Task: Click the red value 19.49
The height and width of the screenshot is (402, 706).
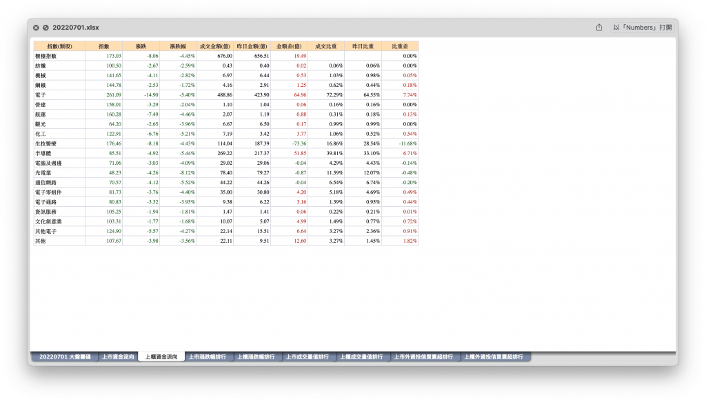Action: 300,56
